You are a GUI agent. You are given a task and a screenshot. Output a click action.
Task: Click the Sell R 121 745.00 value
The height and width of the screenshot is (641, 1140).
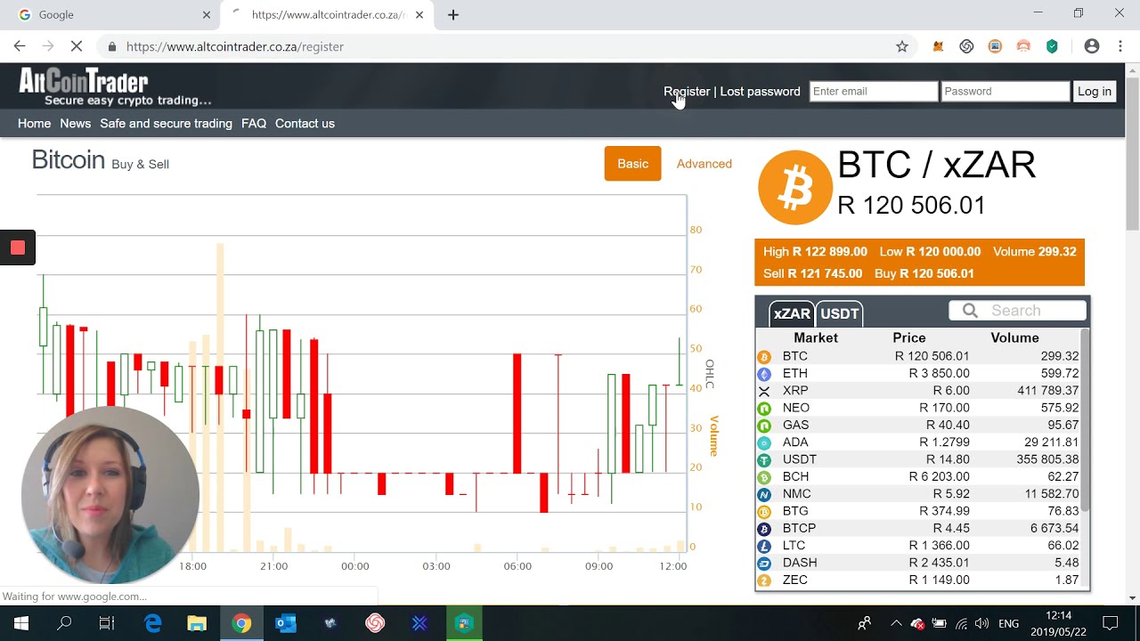812,274
